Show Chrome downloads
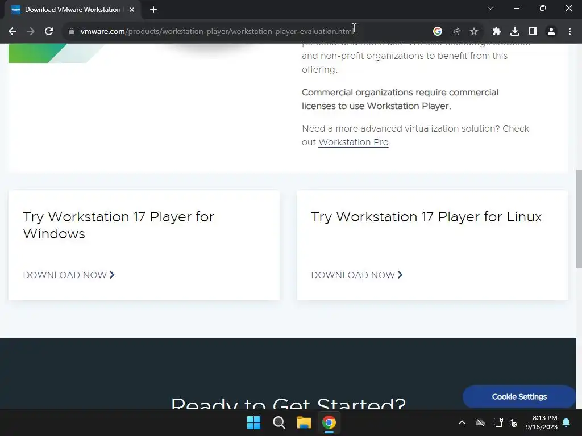 (515, 32)
